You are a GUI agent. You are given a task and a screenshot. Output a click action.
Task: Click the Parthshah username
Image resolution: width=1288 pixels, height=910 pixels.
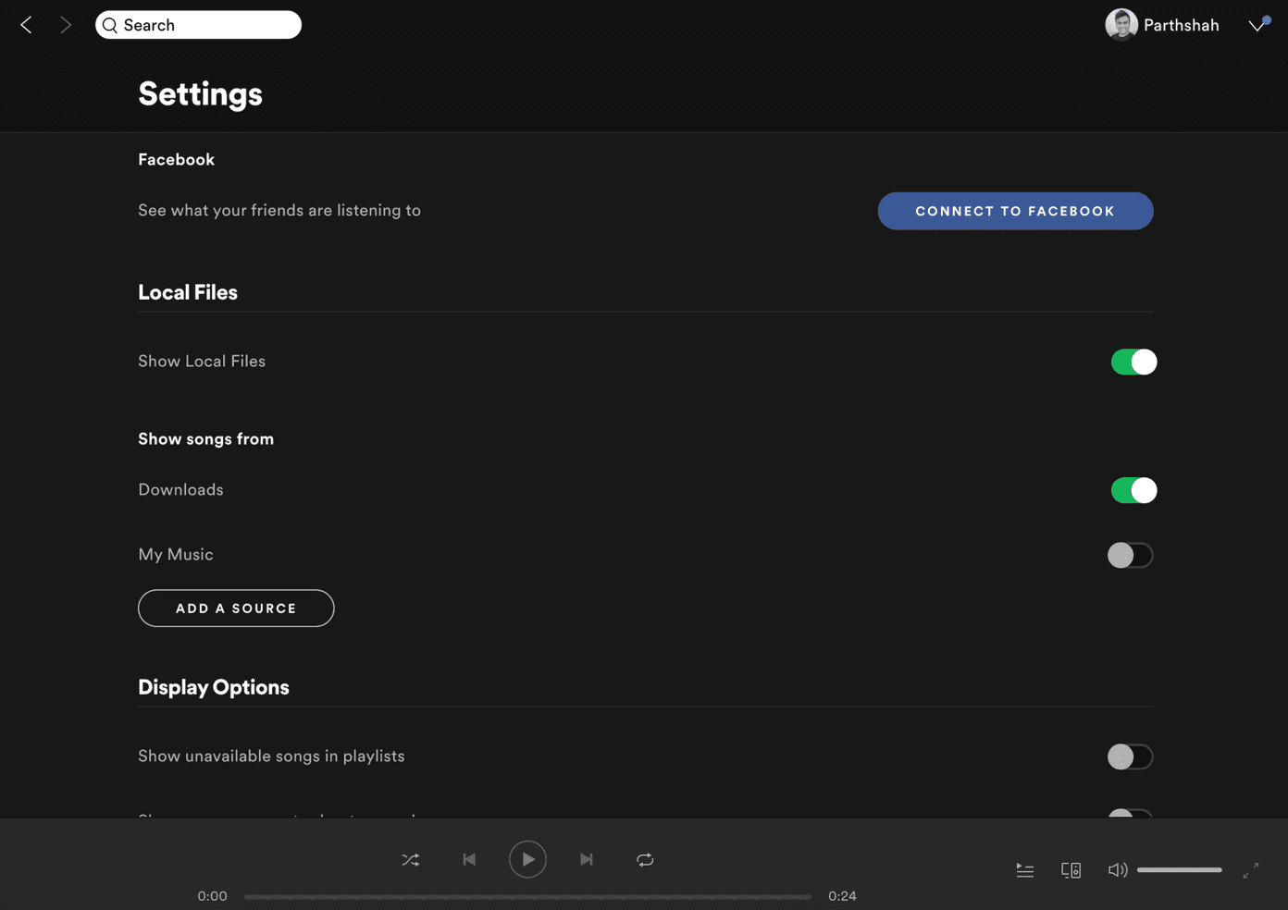tap(1181, 25)
